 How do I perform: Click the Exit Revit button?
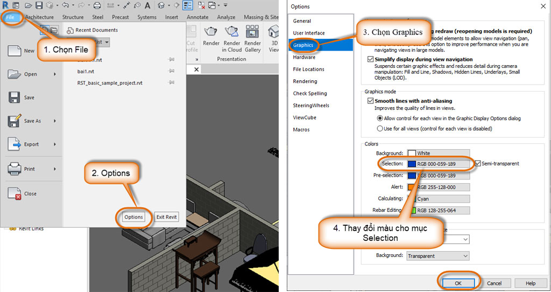tap(166, 217)
